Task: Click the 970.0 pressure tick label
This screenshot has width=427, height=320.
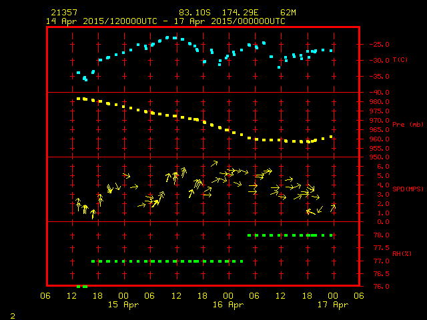Action: coord(380,120)
